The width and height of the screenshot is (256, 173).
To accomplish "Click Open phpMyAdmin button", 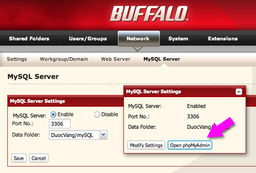I will [x=190, y=145].
